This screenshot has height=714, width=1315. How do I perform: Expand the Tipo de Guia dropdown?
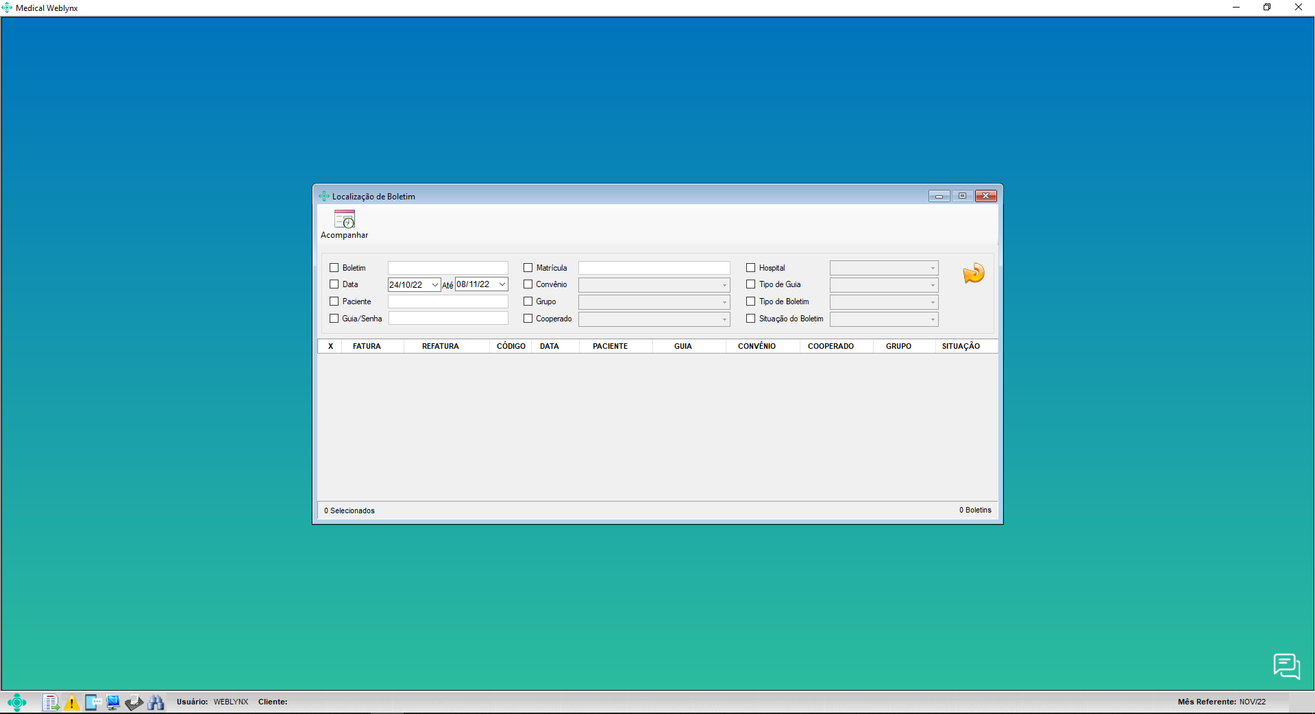[x=932, y=285]
